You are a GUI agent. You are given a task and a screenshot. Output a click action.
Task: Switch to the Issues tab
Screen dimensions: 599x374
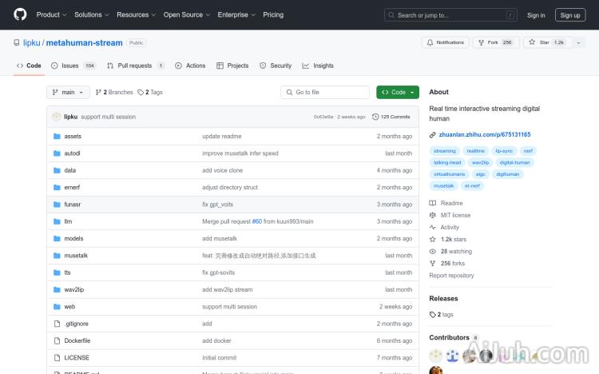tap(73, 66)
